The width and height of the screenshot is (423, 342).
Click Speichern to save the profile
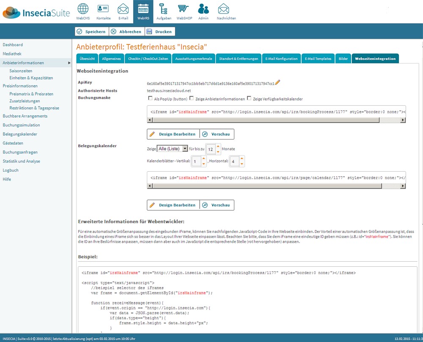(x=92, y=32)
